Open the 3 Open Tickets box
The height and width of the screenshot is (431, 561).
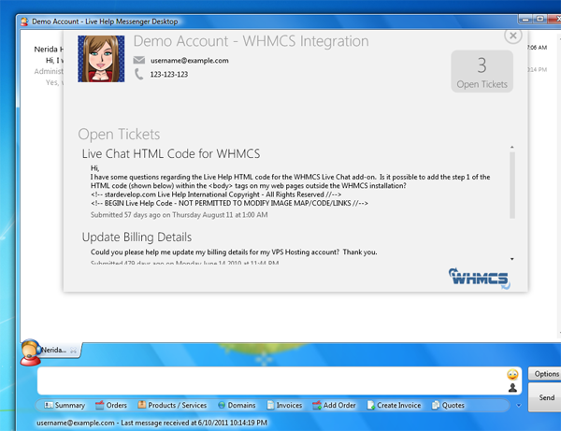pos(482,71)
